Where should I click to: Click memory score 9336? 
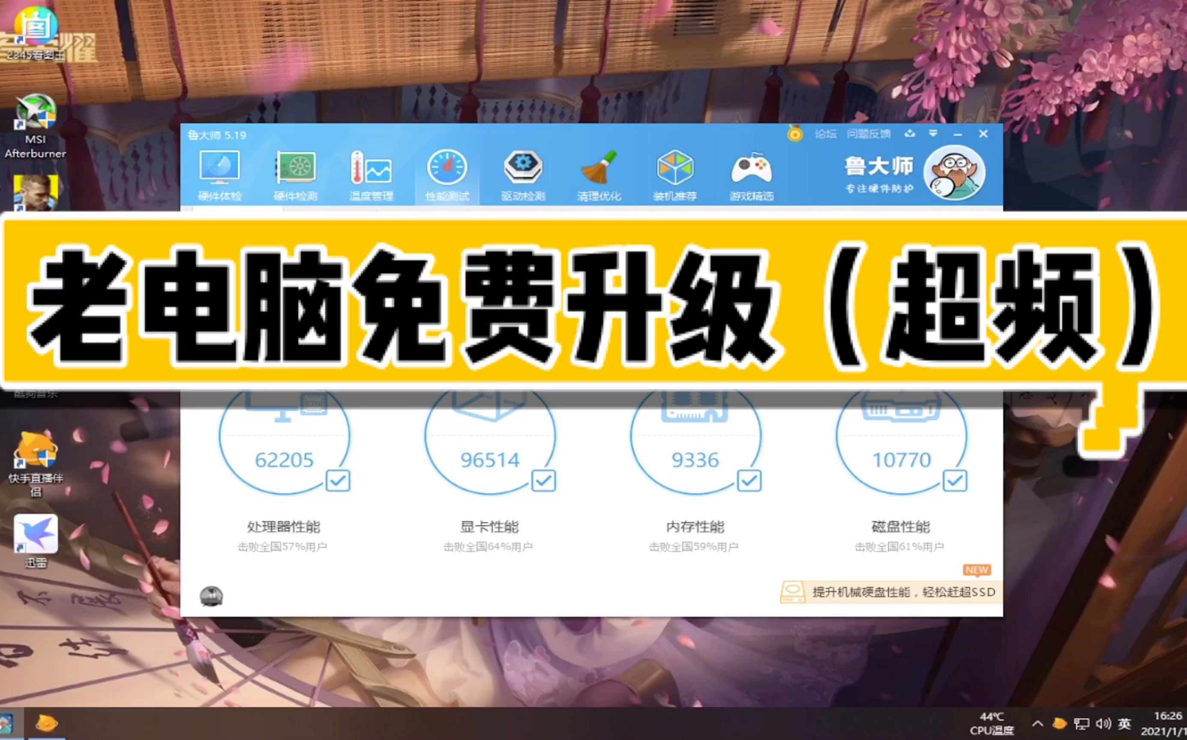pyautogui.click(x=695, y=460)
